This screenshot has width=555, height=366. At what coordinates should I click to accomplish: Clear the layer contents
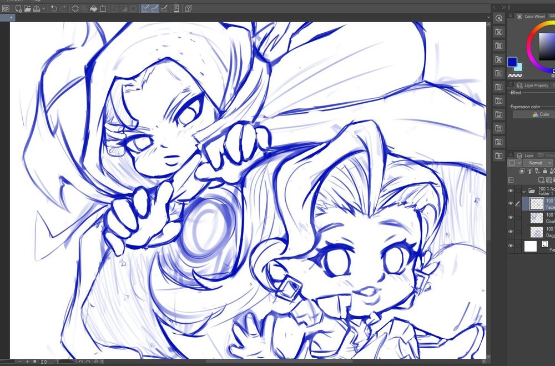coord(75,8)
